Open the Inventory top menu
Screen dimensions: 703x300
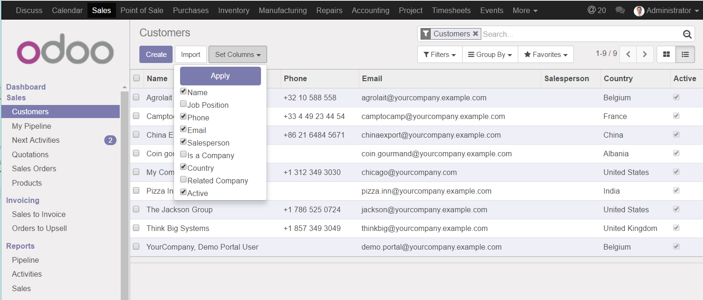(x=233, y=10)
